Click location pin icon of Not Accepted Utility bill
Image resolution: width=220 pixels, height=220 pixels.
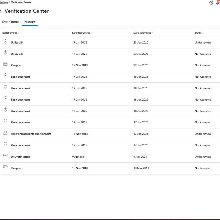(5, 53)
